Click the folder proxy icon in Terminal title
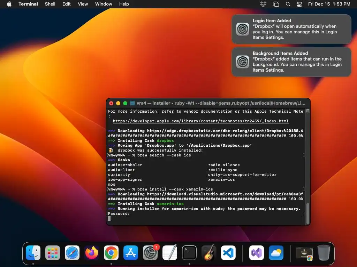This screenshot has height=267, width=357. (x=132, y=103)
